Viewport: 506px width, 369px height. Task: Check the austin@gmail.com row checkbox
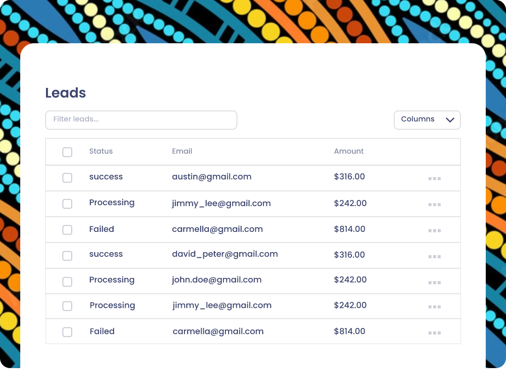tap(67, 178)
